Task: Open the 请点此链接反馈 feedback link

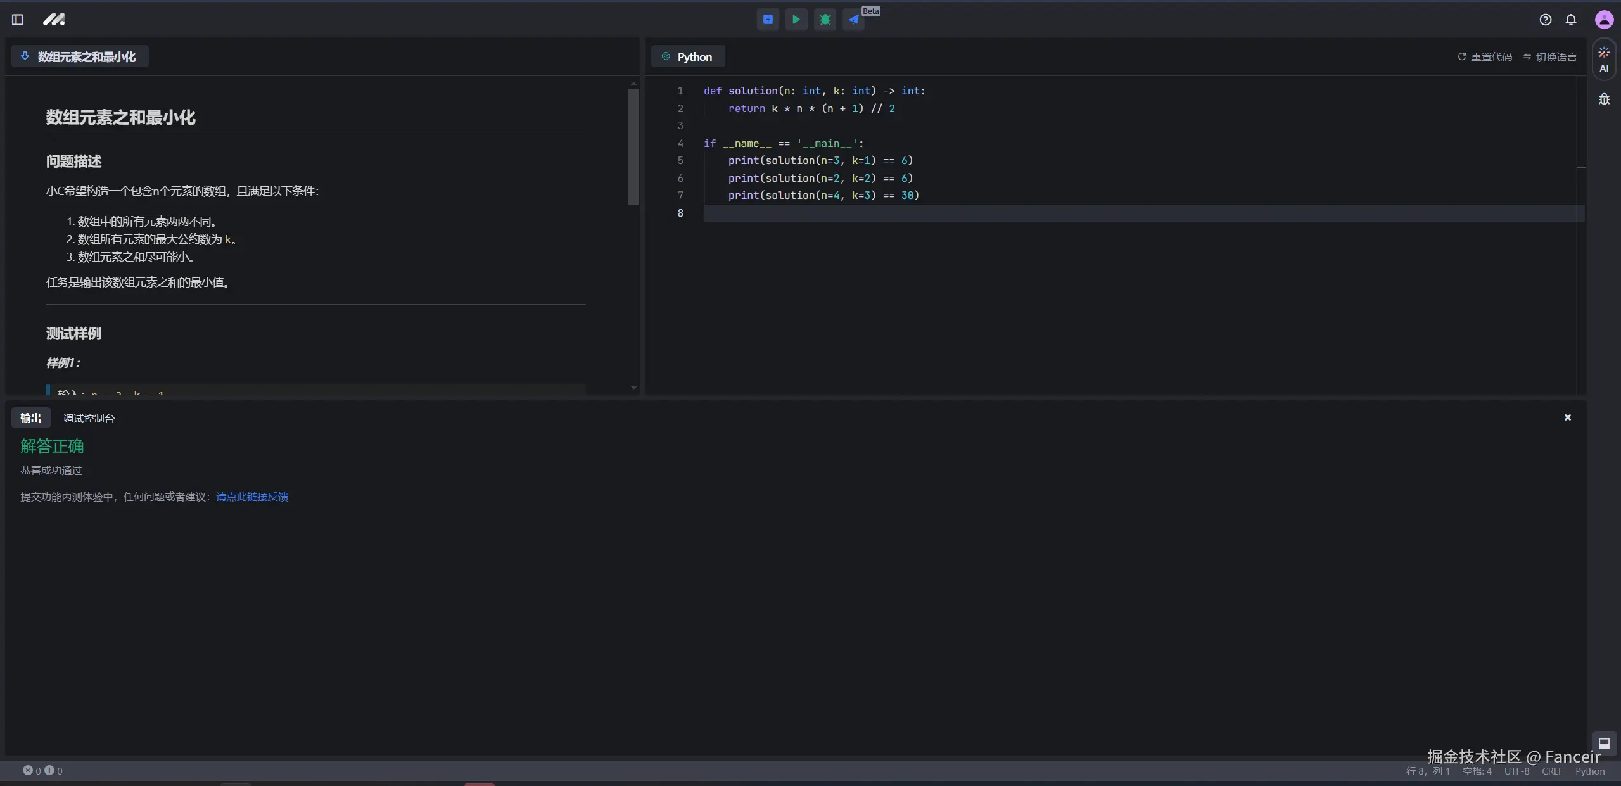Action: click(251, 497)
